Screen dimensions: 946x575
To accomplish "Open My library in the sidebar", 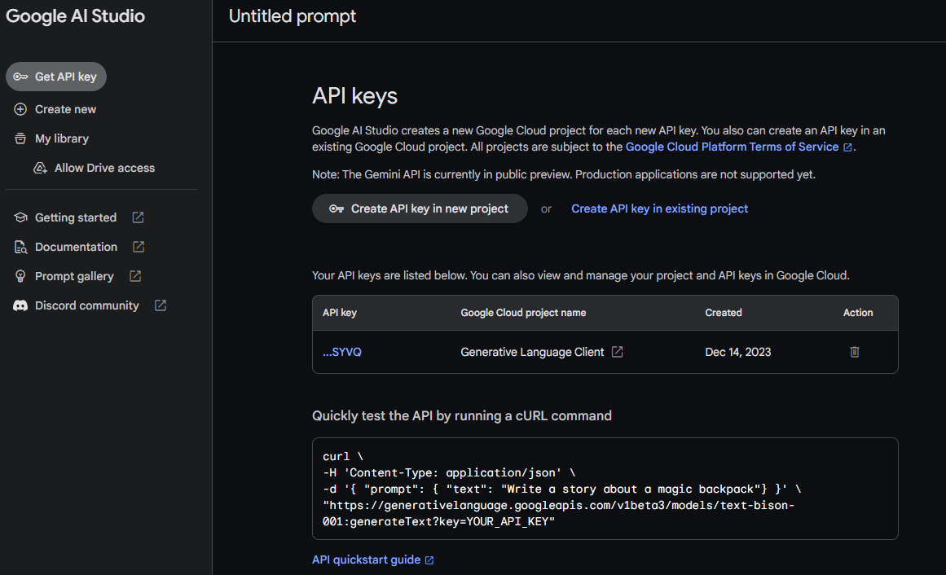I will (x=62, y=138).
